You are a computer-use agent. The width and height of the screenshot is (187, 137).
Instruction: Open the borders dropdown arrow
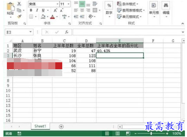pyautogui.click(x=36, y=17)
